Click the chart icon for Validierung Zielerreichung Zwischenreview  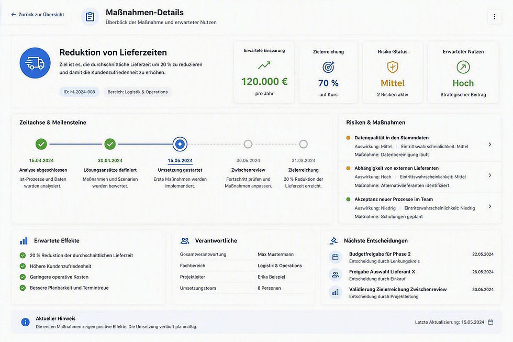pos(336,292)
